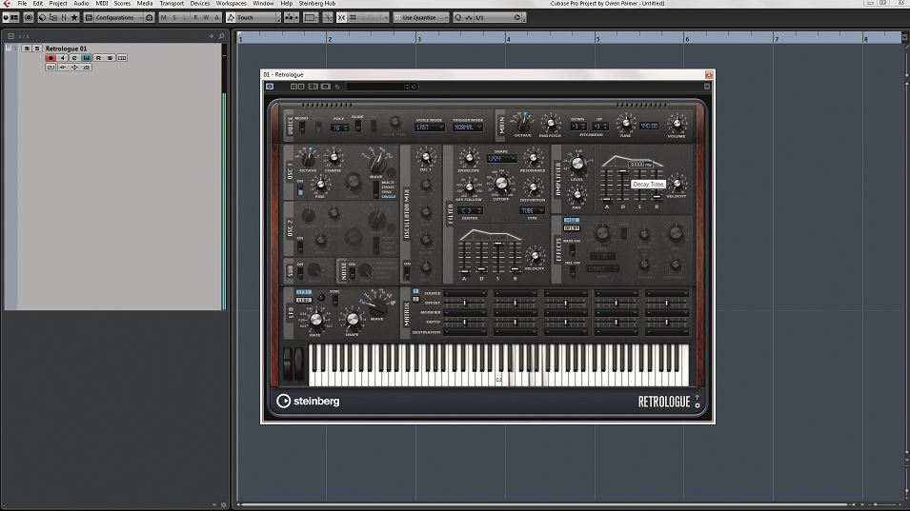
Task: Click the LFO Rate knob
Action: 316,319
